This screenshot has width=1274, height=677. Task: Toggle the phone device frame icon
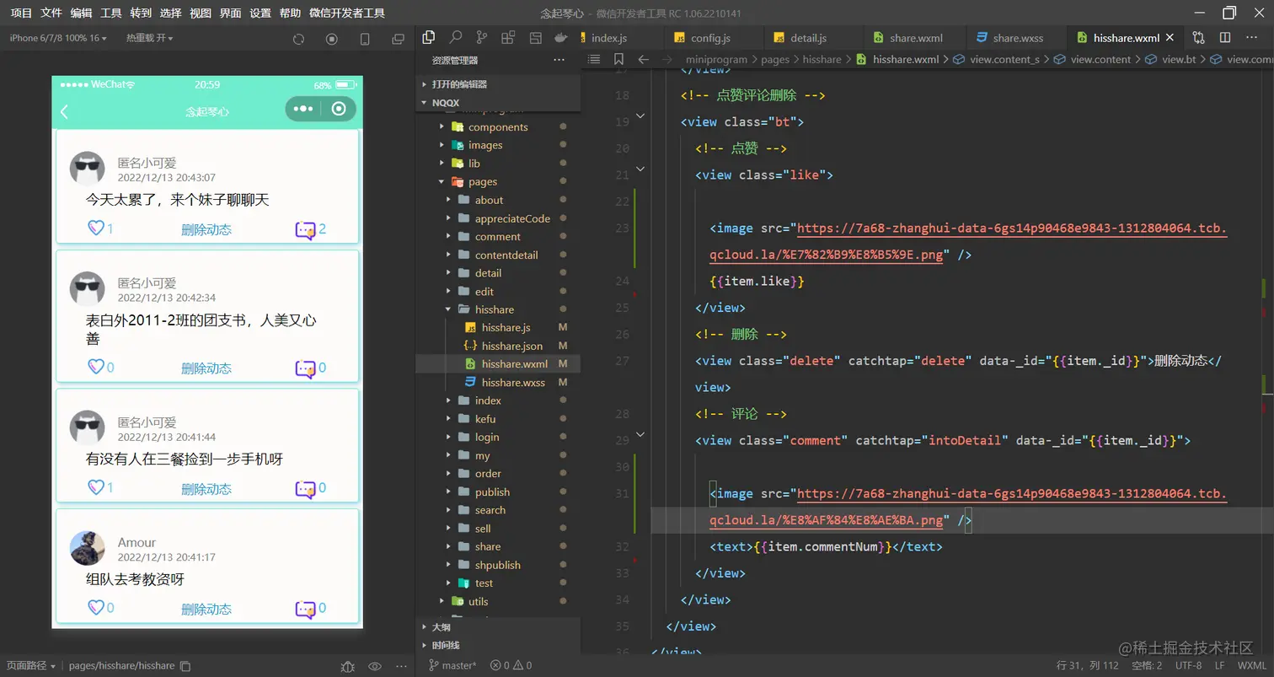coord(365,39)
